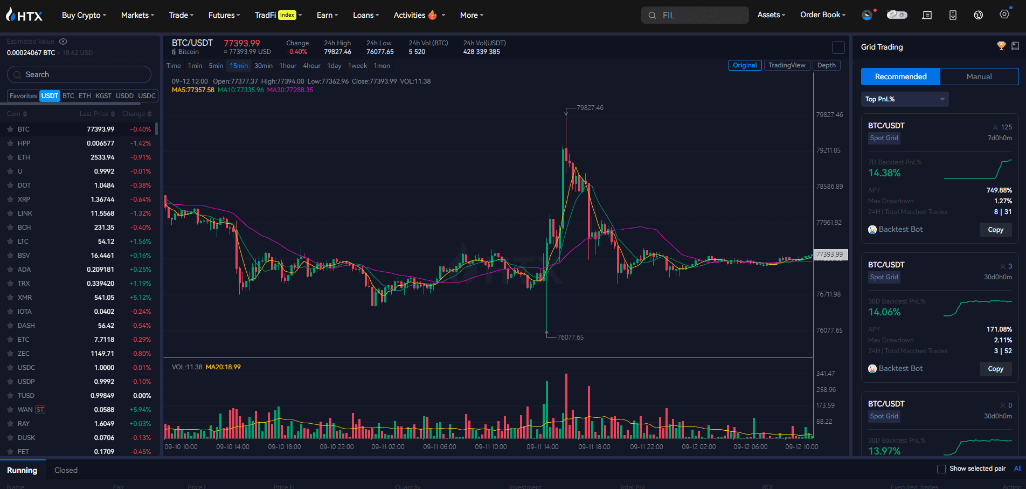The height and width of the screenshot is (489, 1026).
Task: Favorite the DASH coin star
Action: click(x=10, y=326)
